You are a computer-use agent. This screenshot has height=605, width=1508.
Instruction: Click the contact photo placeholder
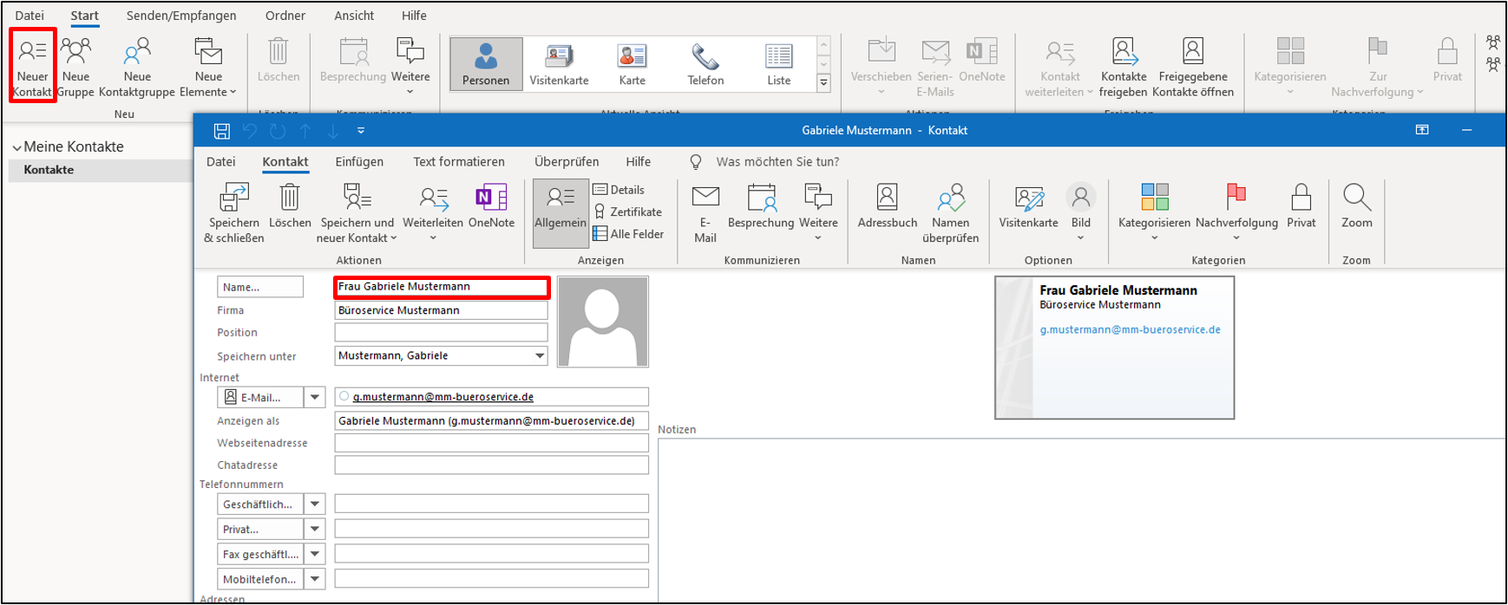point(603,322)
